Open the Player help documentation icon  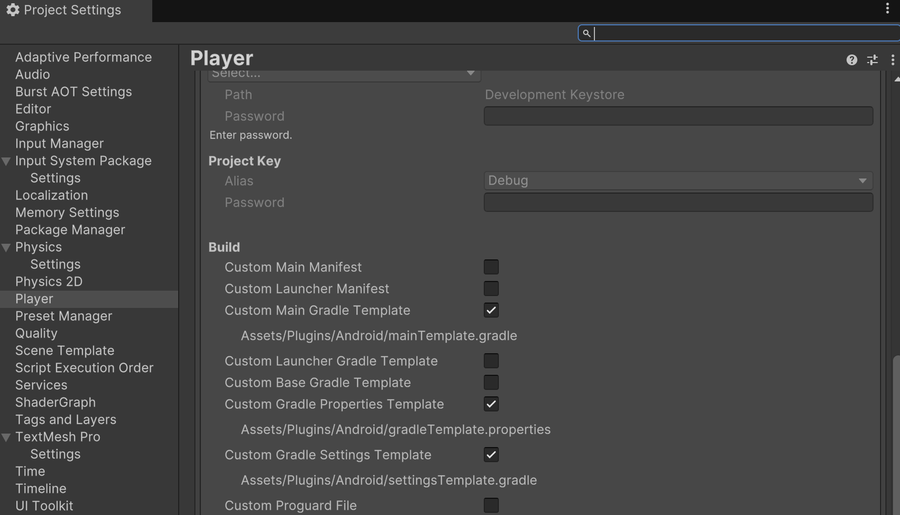pyautogui.click(x=851, y=60)
